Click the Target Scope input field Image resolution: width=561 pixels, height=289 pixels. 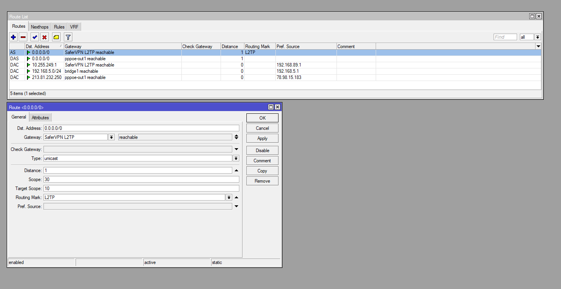(x=141, y=188)
